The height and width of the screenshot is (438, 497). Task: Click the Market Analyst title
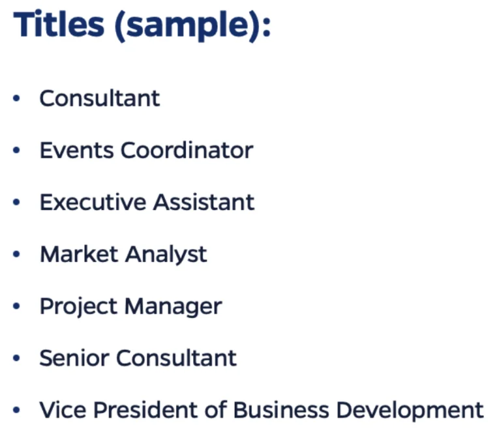pos(123,254)
